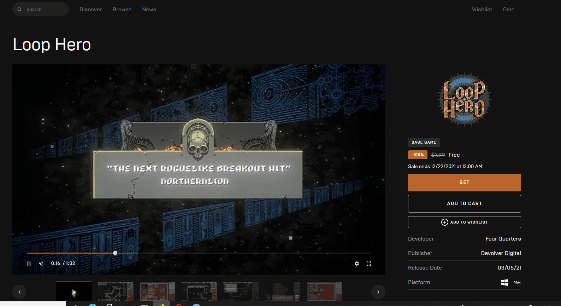The width and height of the screenshot is (561, 306).
Task: Open the Cart link
Action: (x=508, y=10)
